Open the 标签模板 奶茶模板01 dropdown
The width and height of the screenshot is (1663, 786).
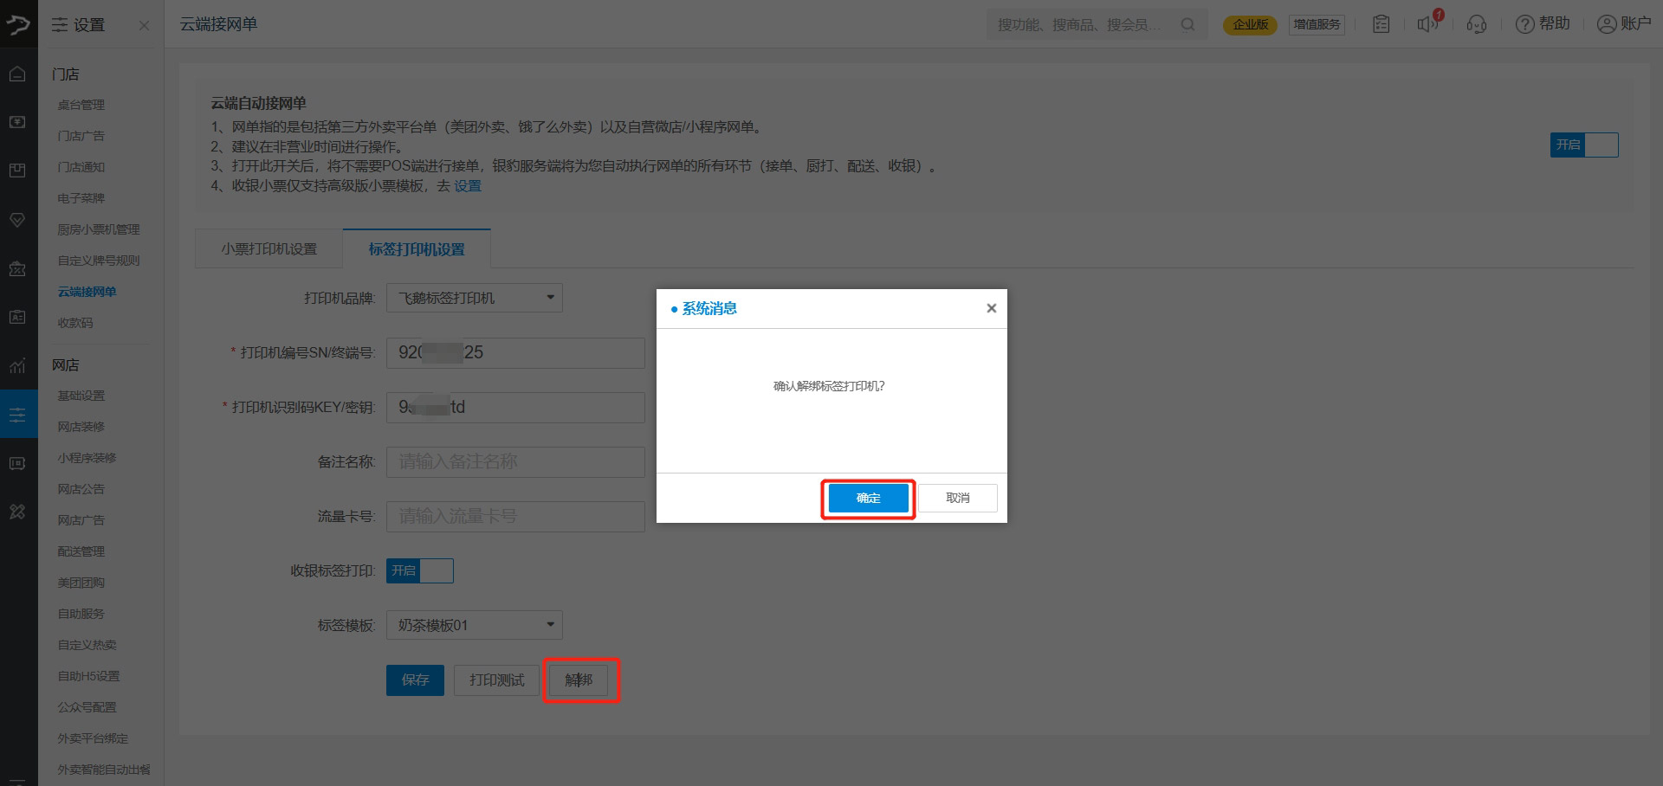click(x=474, y=625)
